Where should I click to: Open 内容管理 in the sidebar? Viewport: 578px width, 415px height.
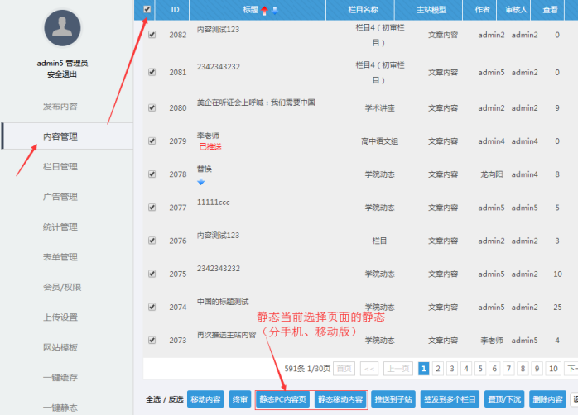[x=60, y=136]
